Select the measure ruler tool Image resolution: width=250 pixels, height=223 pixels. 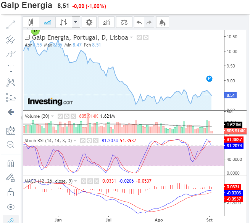(x=11, y=130)
